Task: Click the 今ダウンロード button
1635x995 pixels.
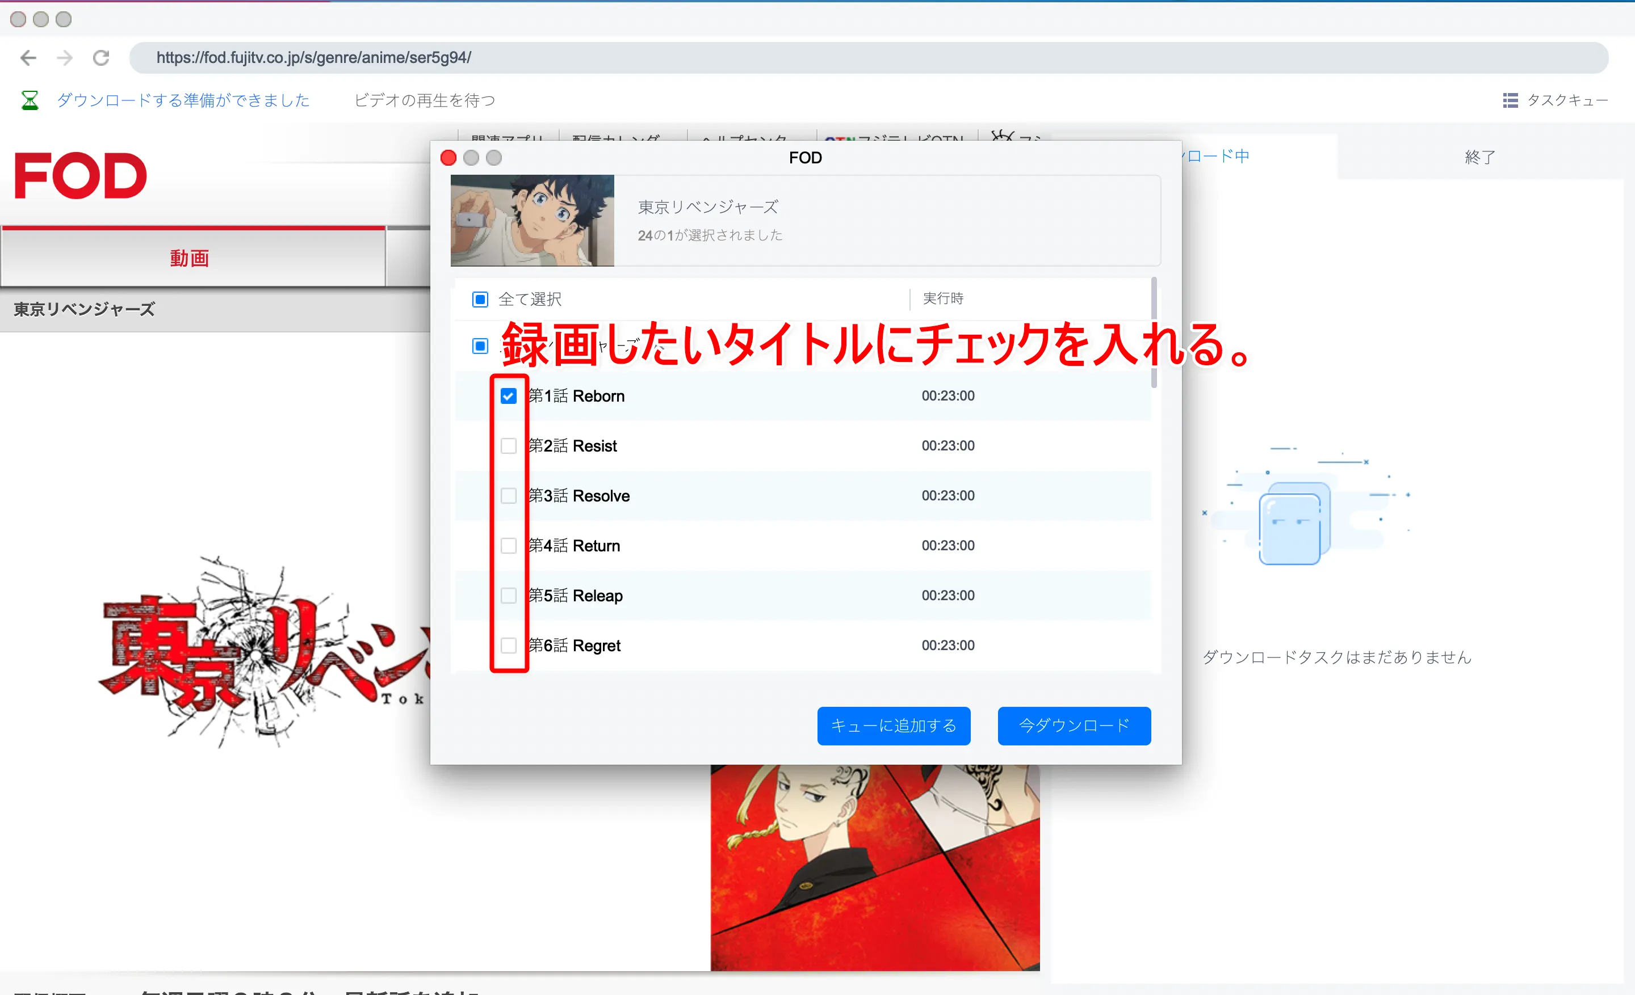Action: click(x=1074, y=726)
